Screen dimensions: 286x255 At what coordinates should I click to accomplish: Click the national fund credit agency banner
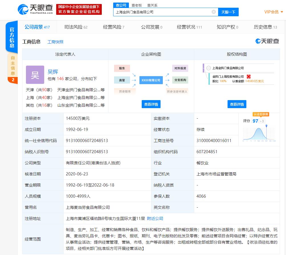(x=79, y=9)
